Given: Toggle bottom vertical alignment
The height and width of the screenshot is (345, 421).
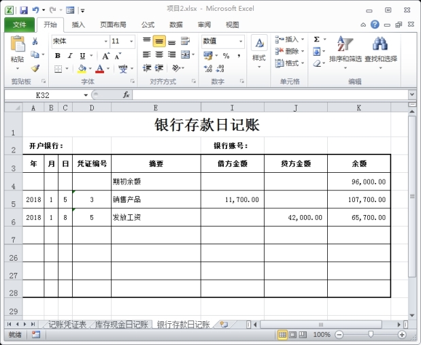Looking at the screenshot, I should [172, 41].
